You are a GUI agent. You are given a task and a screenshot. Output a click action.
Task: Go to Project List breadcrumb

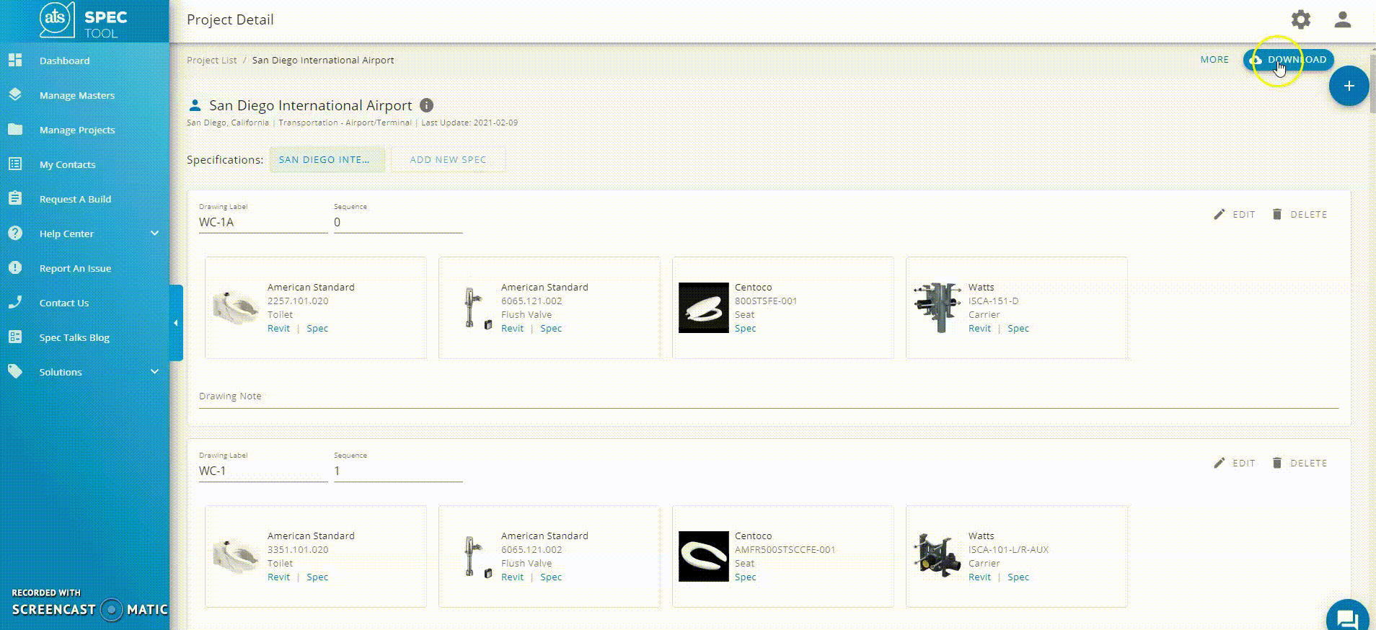[x=211, y=60]
